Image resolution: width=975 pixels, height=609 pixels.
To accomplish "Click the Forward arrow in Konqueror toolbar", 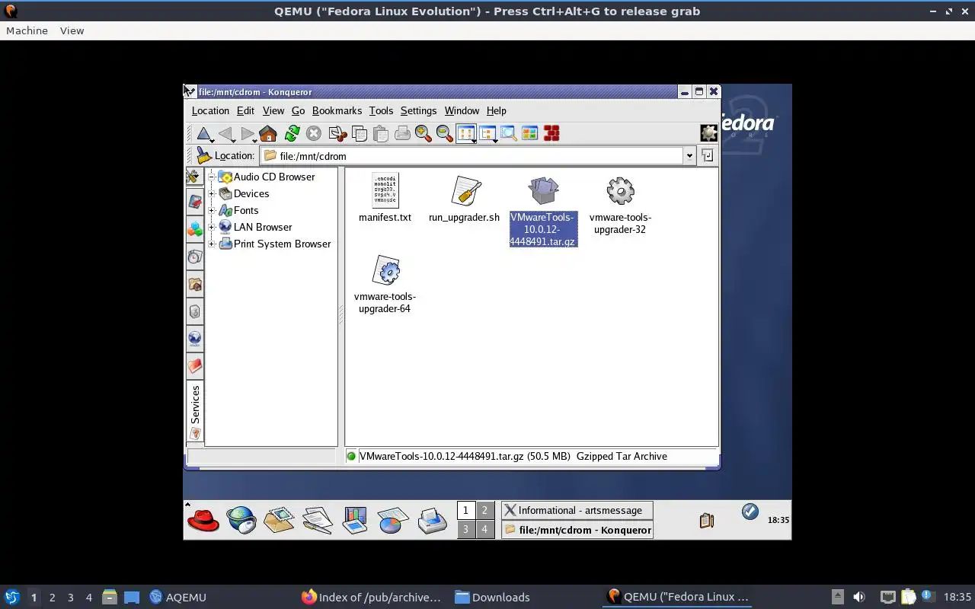I will pyautogui.click(x=247, y=134).
